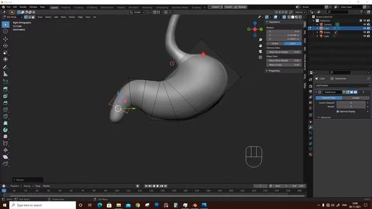Open the Render properties tab icon
The image size is (372, 209).
(x=310, y=86)
